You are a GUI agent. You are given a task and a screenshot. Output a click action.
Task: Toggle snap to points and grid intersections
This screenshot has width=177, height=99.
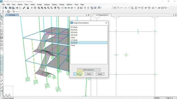[x=2, y=57]
